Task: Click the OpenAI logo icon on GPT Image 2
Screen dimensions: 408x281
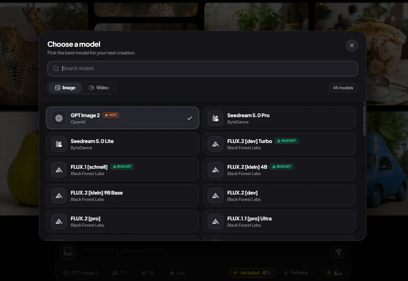Action: pyautogui.click(x=59, y=118)
